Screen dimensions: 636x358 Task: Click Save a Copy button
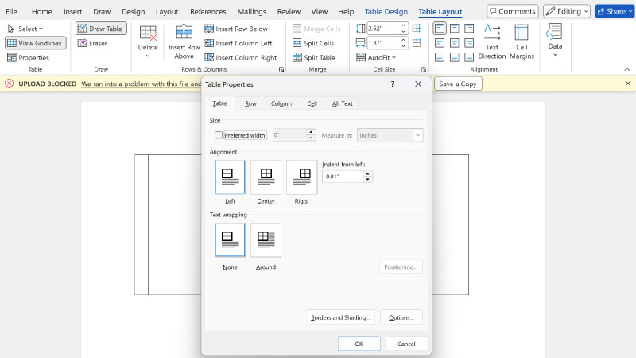coord(458,84)
